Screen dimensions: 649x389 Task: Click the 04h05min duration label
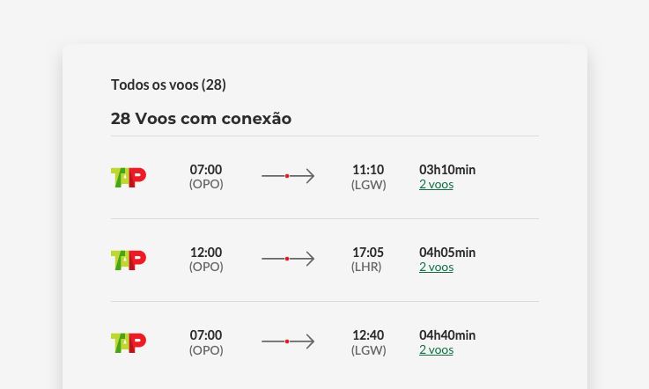(x=447, y=253)
